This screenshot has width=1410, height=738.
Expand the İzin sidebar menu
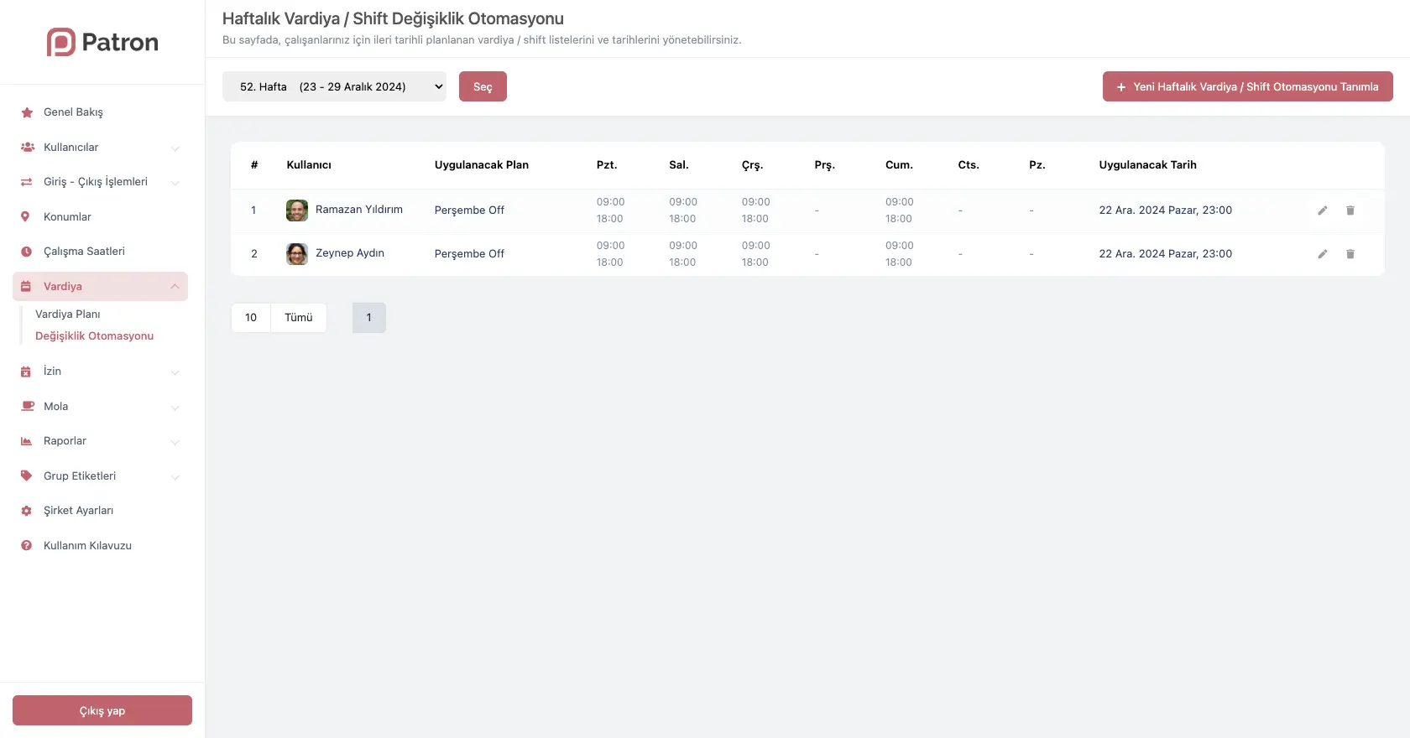click(100, 372)
